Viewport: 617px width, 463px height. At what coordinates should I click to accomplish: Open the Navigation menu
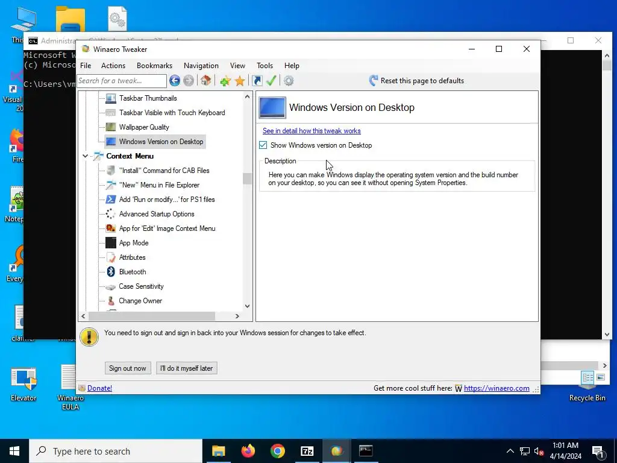pyautogui.click(x=201, y=66)
